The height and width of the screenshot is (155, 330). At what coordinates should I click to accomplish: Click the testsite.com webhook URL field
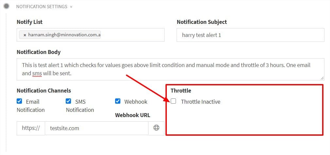[96, 128]
